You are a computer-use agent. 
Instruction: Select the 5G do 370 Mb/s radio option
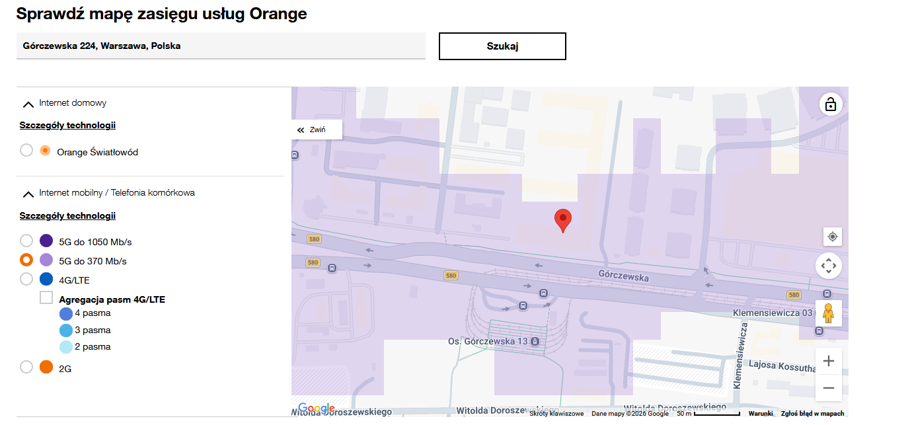pyautogui.click(x=26, y=260)
